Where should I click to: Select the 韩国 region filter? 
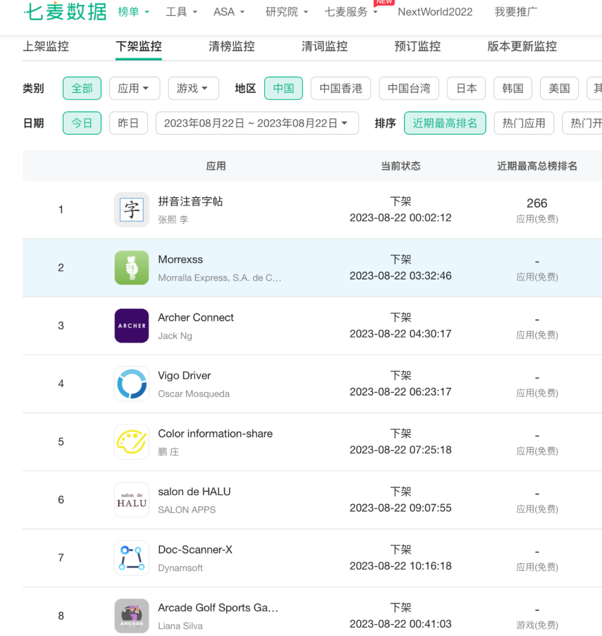513,88
